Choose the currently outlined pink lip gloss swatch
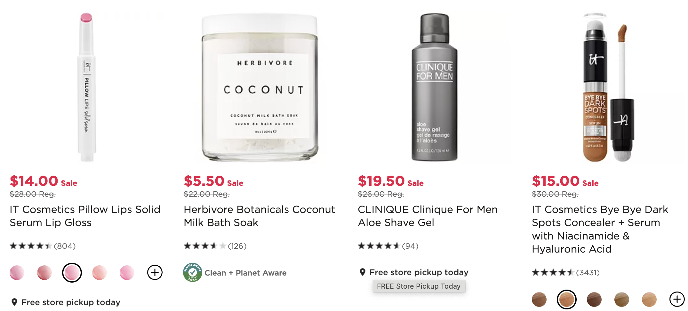The width and height of the screenshot is (688, 311). point(72,273)
